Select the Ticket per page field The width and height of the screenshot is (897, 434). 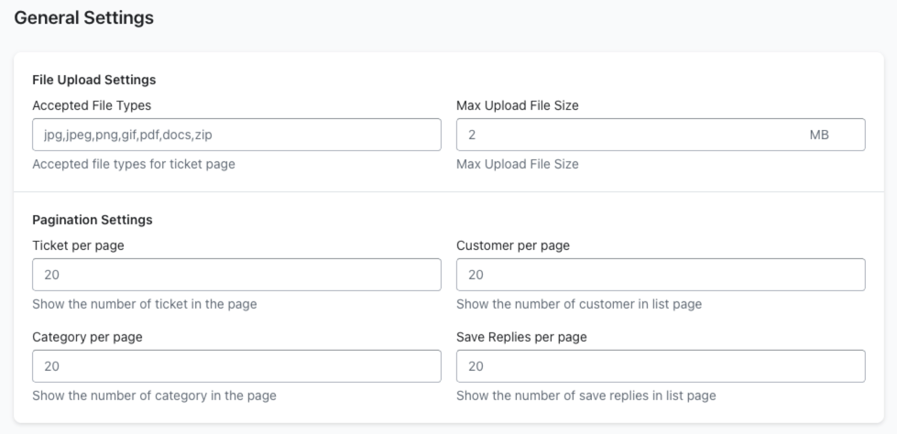point(236,275)
